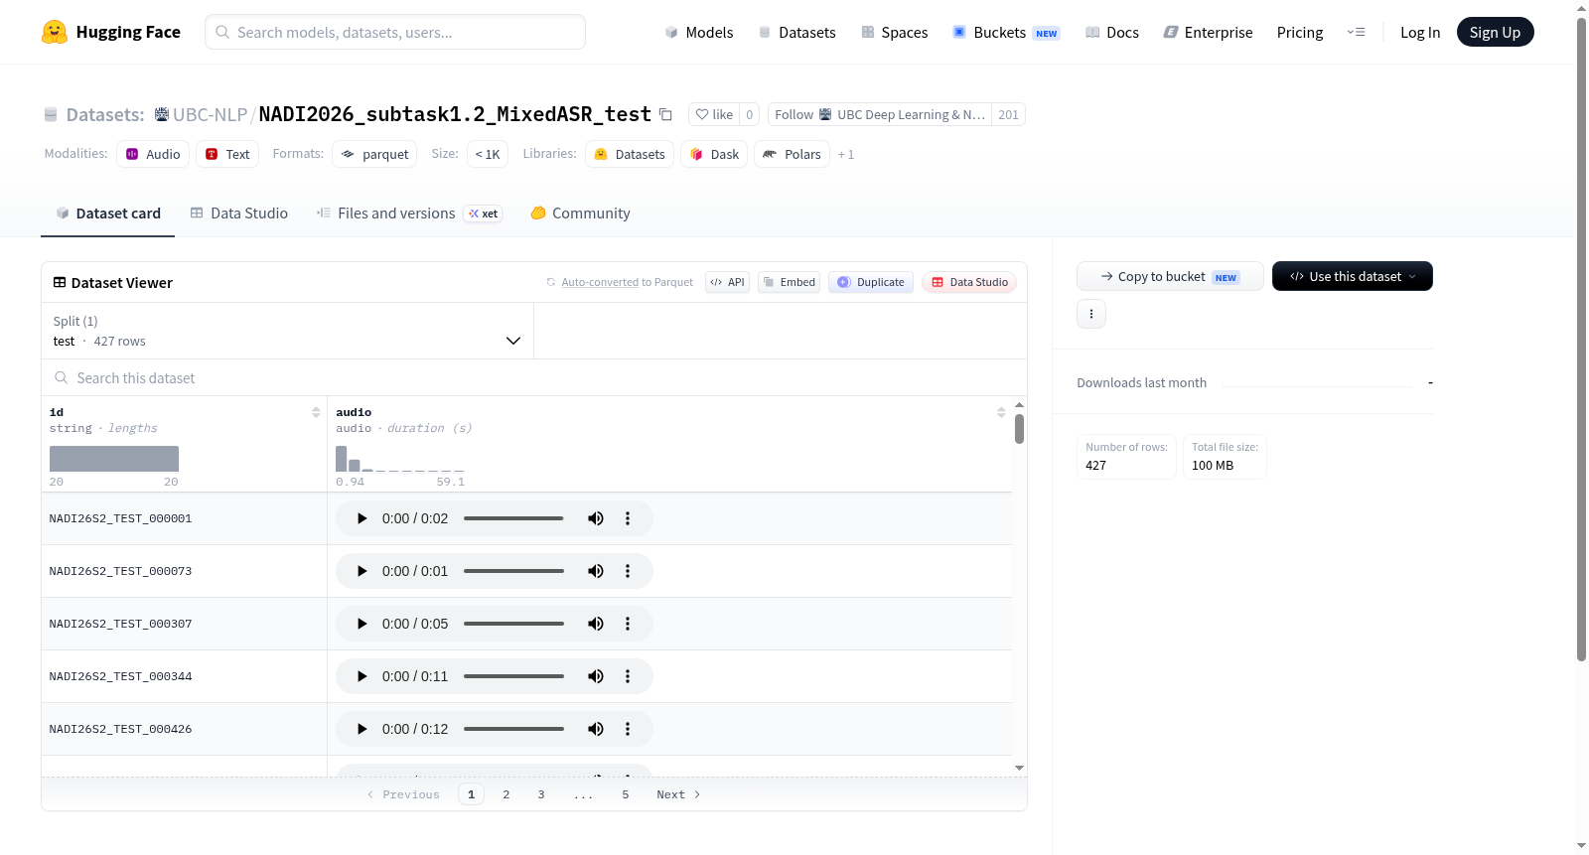Open the Files and versions tab

(x=409, y=214)
